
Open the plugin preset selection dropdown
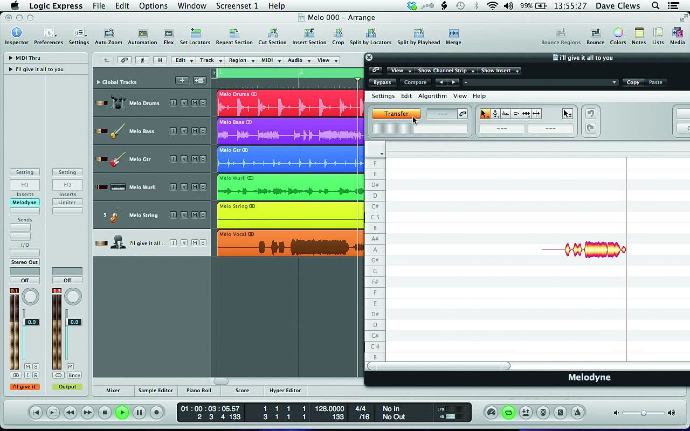pyautogui.click(x=540, y=82)
